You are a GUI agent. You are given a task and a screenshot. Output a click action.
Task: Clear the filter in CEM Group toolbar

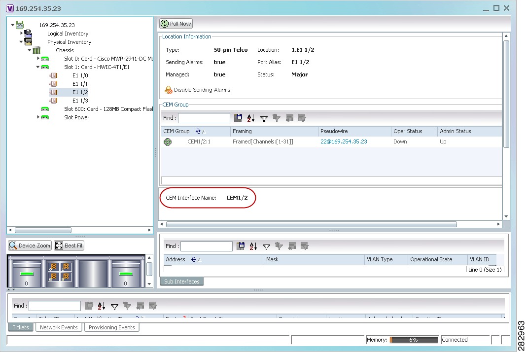click(x=276, y=118)
